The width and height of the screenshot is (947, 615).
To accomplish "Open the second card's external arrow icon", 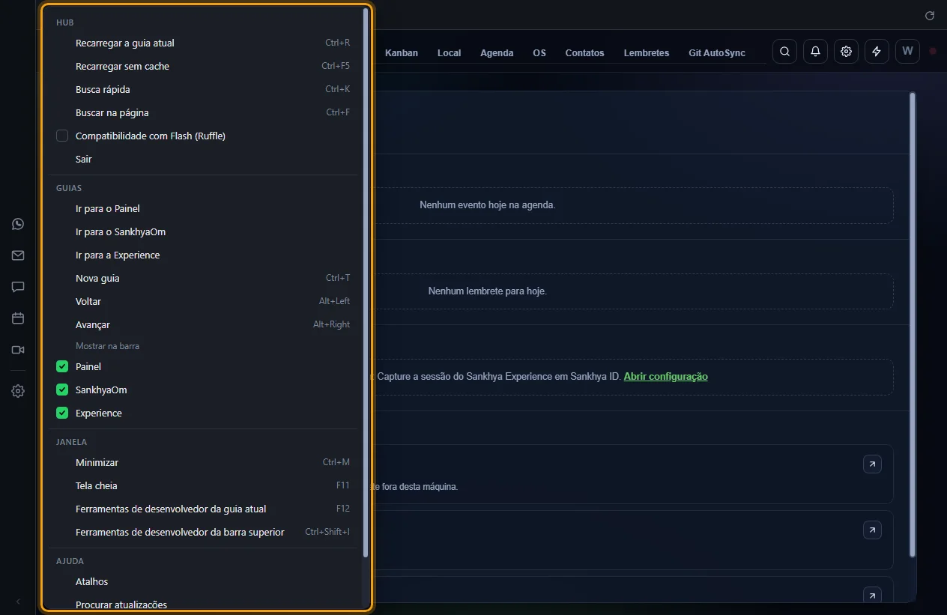I will 872,530.
